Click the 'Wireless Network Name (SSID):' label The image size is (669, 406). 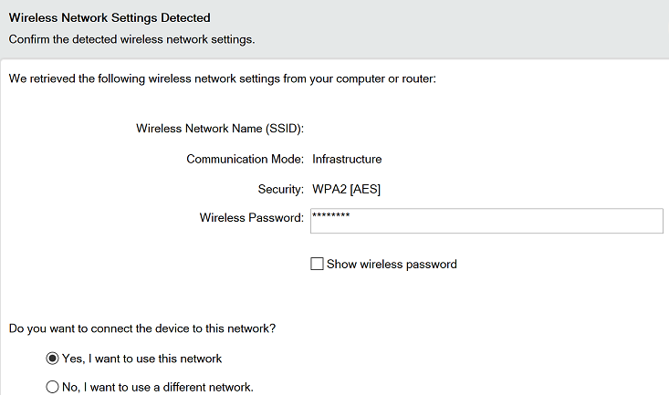coord(220,129)
